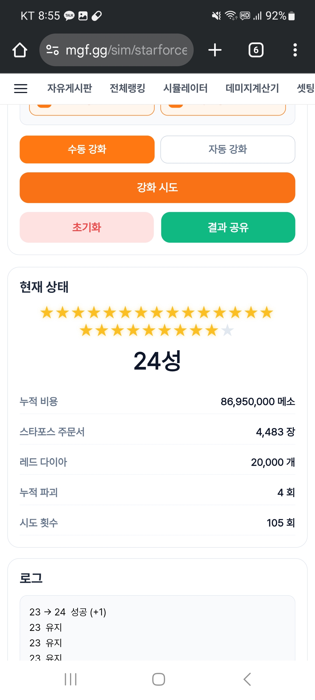Reset simulation with 초기화 button
Screen dimensions: 315x700
(87, 227)
